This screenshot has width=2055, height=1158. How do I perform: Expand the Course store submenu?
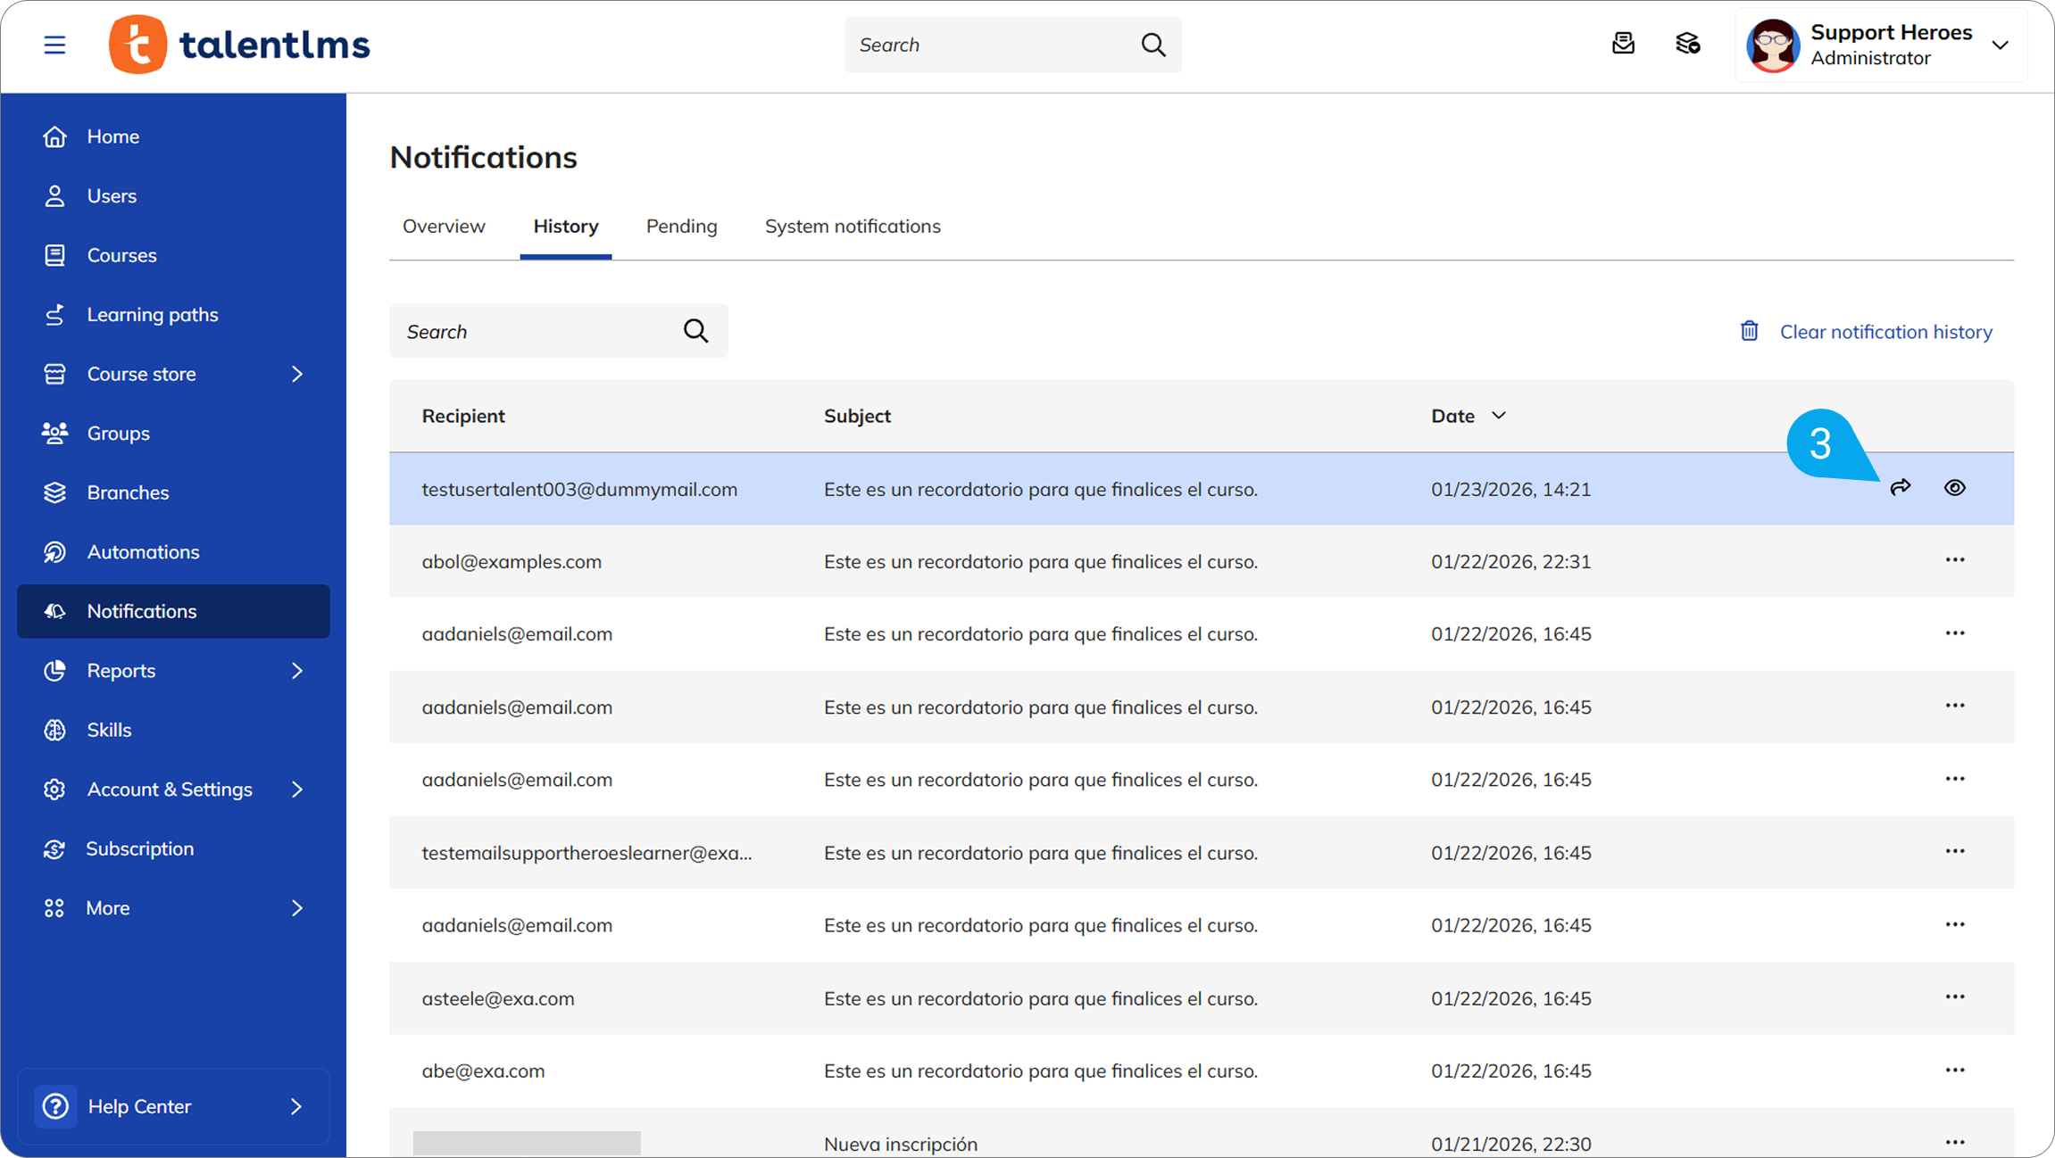[297, 374]
